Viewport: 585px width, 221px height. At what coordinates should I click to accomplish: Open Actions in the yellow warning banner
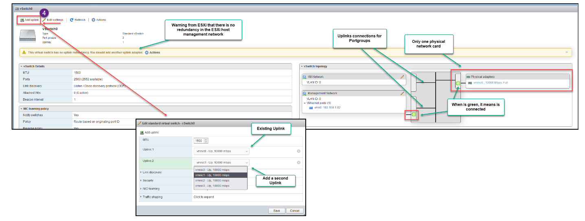pyautogui.click(x=153, y=53)
